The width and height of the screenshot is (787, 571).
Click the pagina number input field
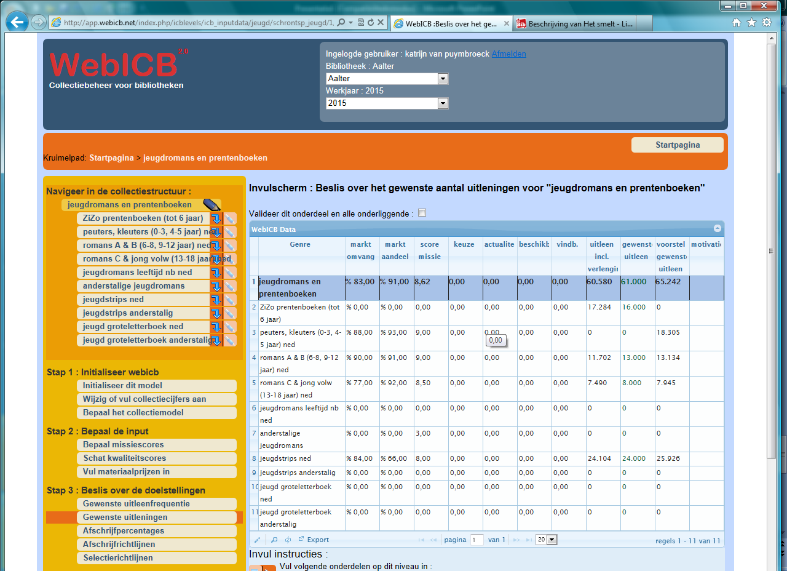pyautogui.click(x=477, y=540)
